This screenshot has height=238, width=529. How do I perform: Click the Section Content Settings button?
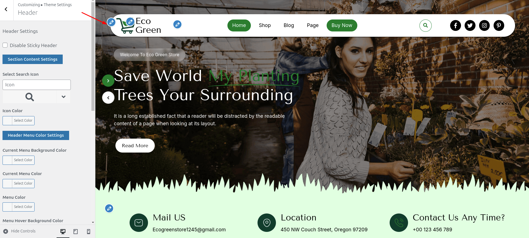pos(33,59)
